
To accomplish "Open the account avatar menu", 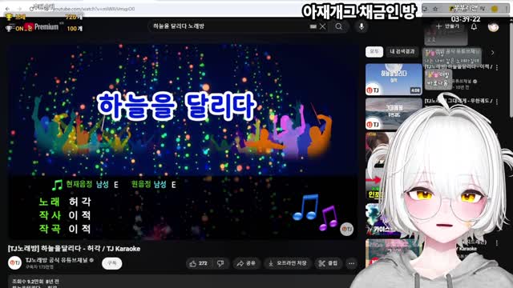I will click(x=493, y=26).
